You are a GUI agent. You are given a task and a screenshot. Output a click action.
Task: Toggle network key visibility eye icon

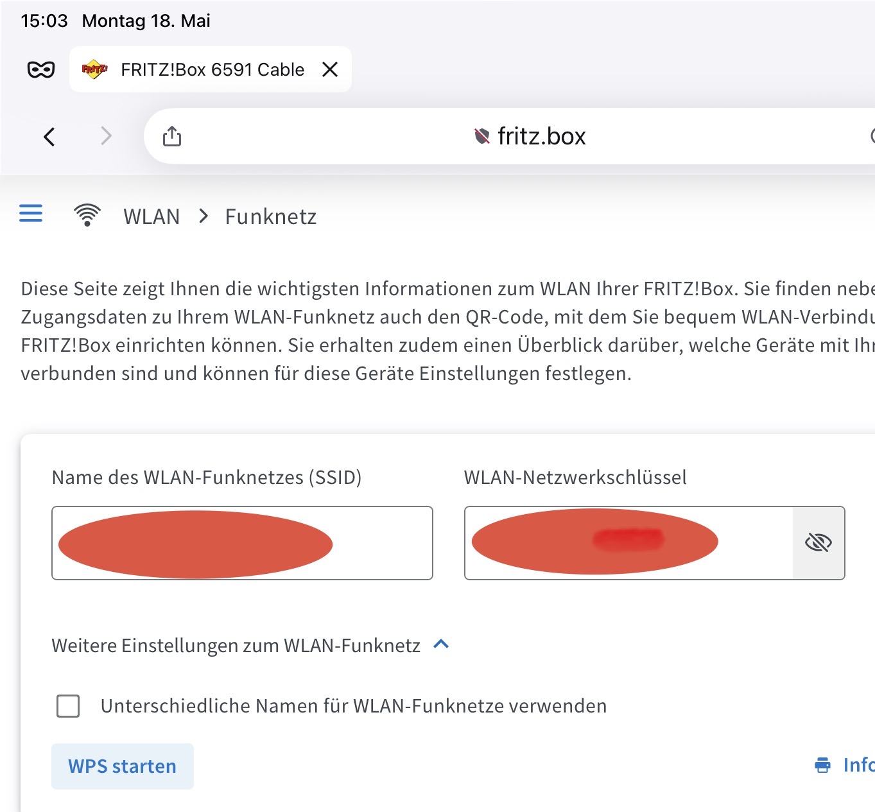pyautogui.click(x=819, y=543)
